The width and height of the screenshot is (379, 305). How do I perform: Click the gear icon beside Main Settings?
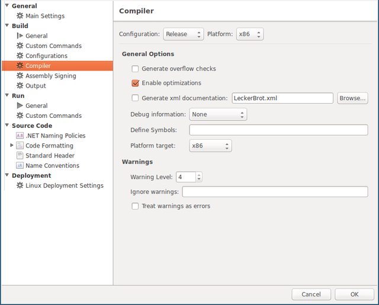click(x=20, y=16)
